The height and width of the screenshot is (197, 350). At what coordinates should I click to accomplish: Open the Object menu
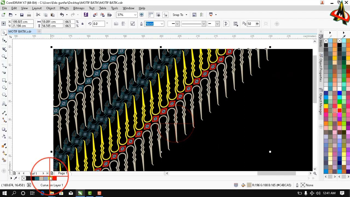tap(51, 8)
